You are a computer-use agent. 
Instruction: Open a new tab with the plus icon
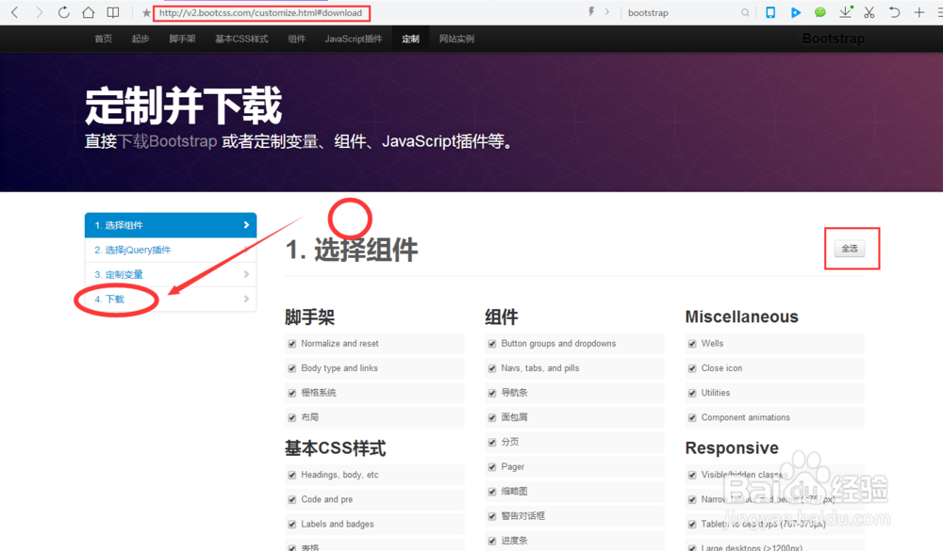tap(918, 12)
